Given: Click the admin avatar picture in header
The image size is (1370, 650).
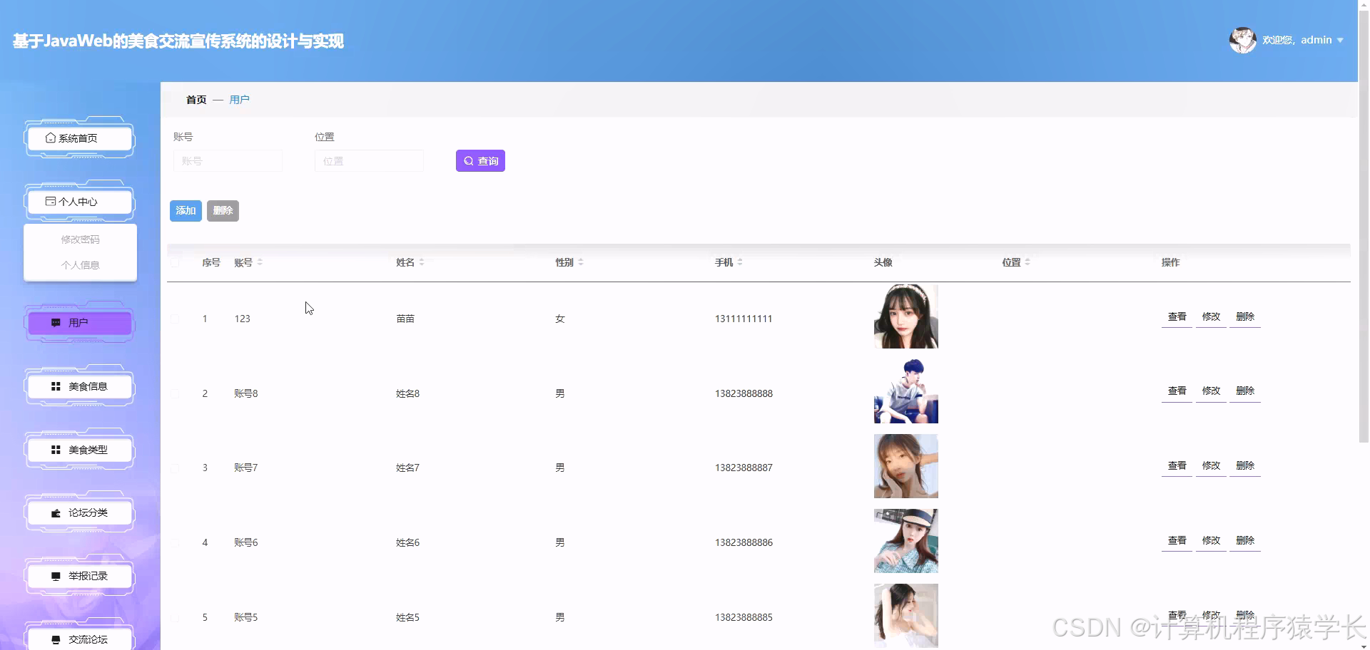Looking at the screenshot, I should click(1242, 41).
